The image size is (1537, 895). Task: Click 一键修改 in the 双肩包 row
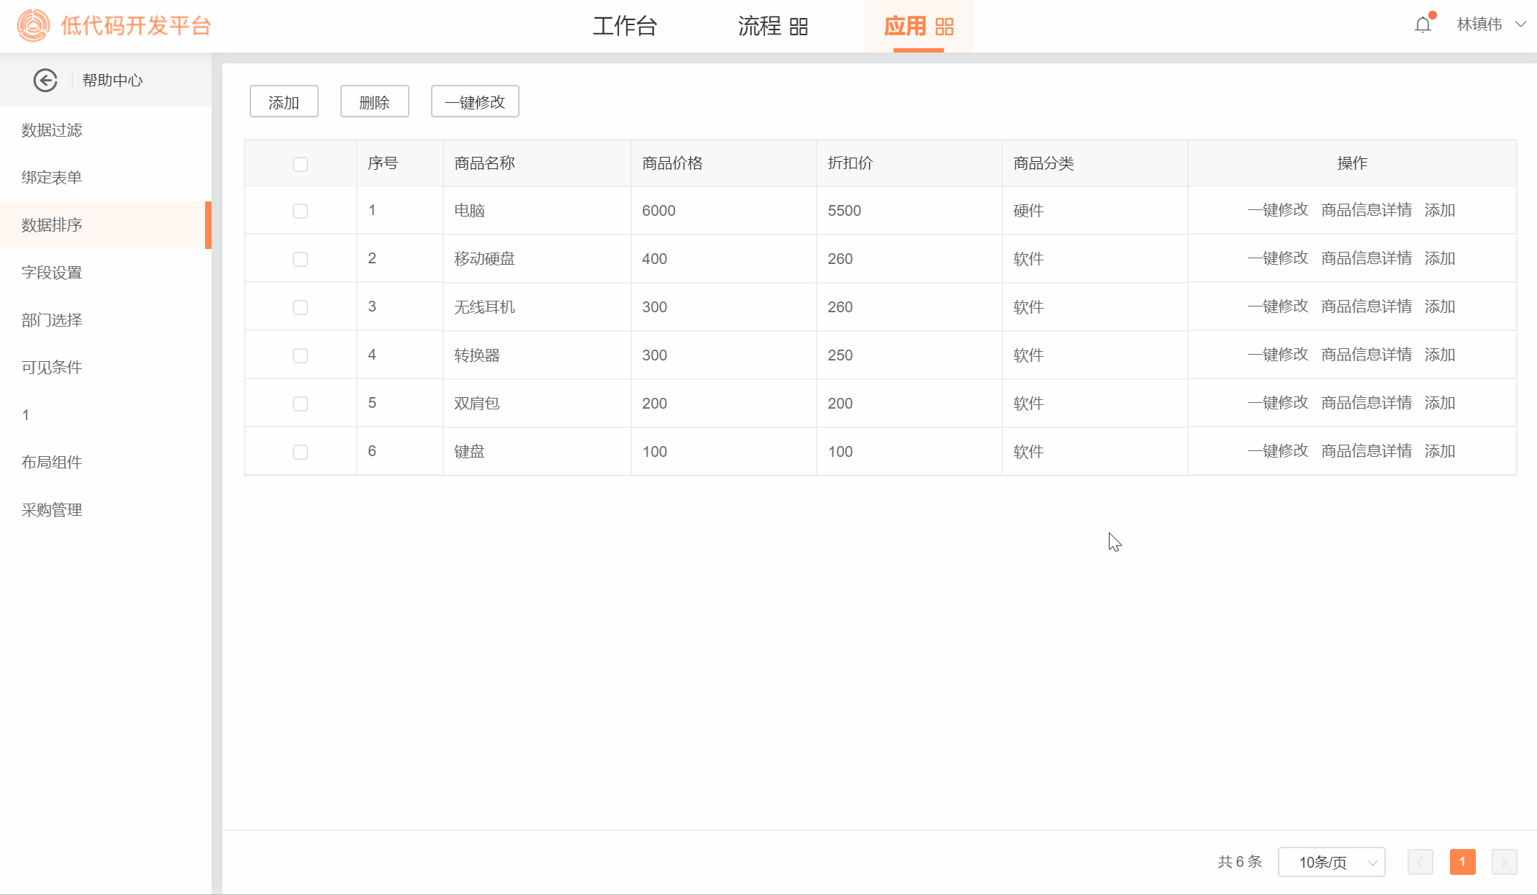(1278, 403)
